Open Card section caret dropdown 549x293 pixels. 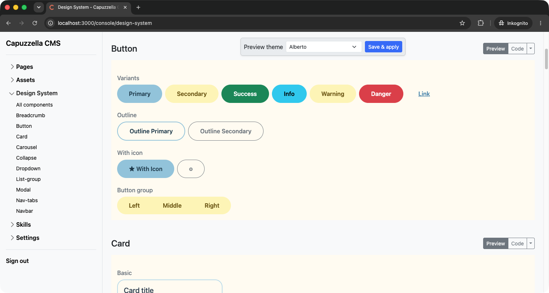coord(531,244)
